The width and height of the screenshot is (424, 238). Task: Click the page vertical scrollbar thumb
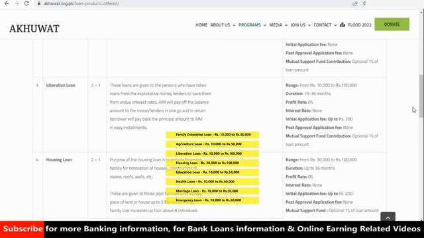tap(421, 96)
